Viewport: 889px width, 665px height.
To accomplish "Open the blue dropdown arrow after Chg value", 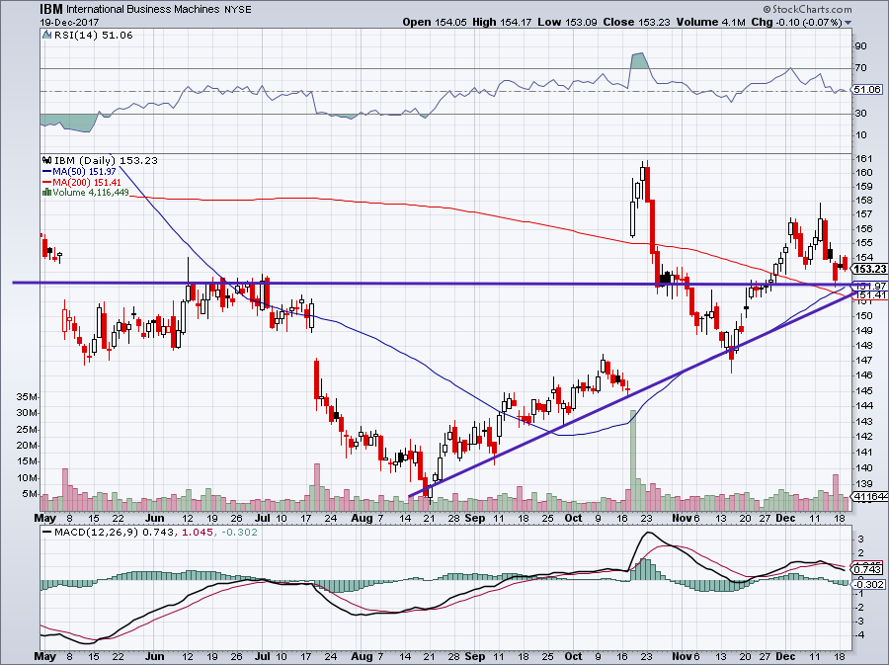I will pos(848,23).
